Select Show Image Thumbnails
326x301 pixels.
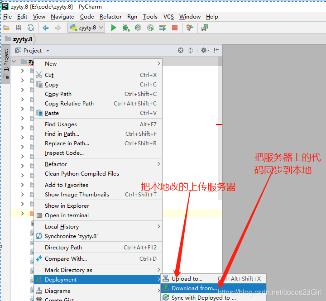[98, 195]
